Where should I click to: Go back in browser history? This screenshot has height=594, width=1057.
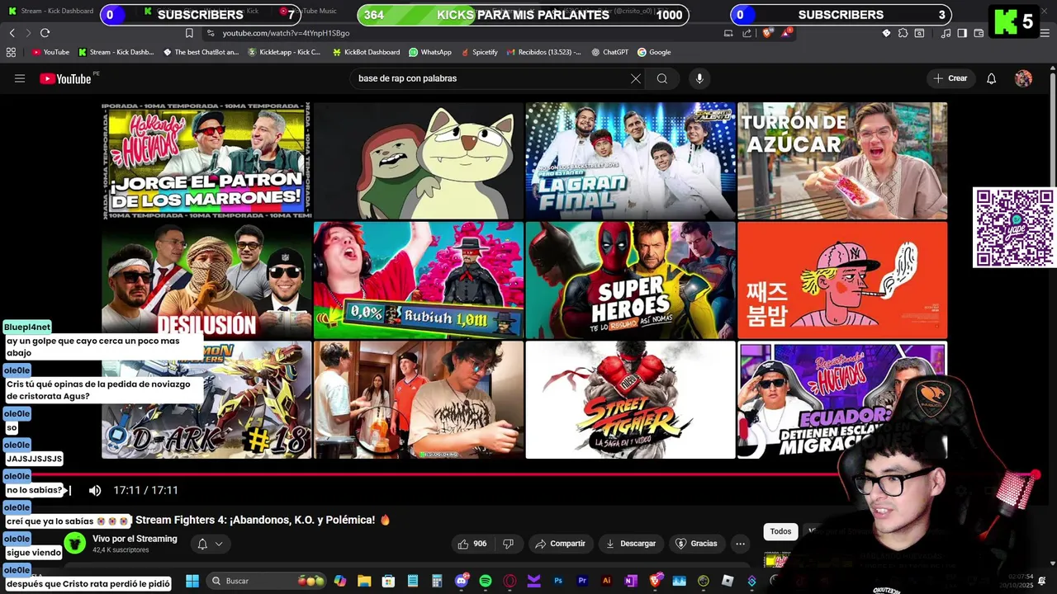(12, 33)
